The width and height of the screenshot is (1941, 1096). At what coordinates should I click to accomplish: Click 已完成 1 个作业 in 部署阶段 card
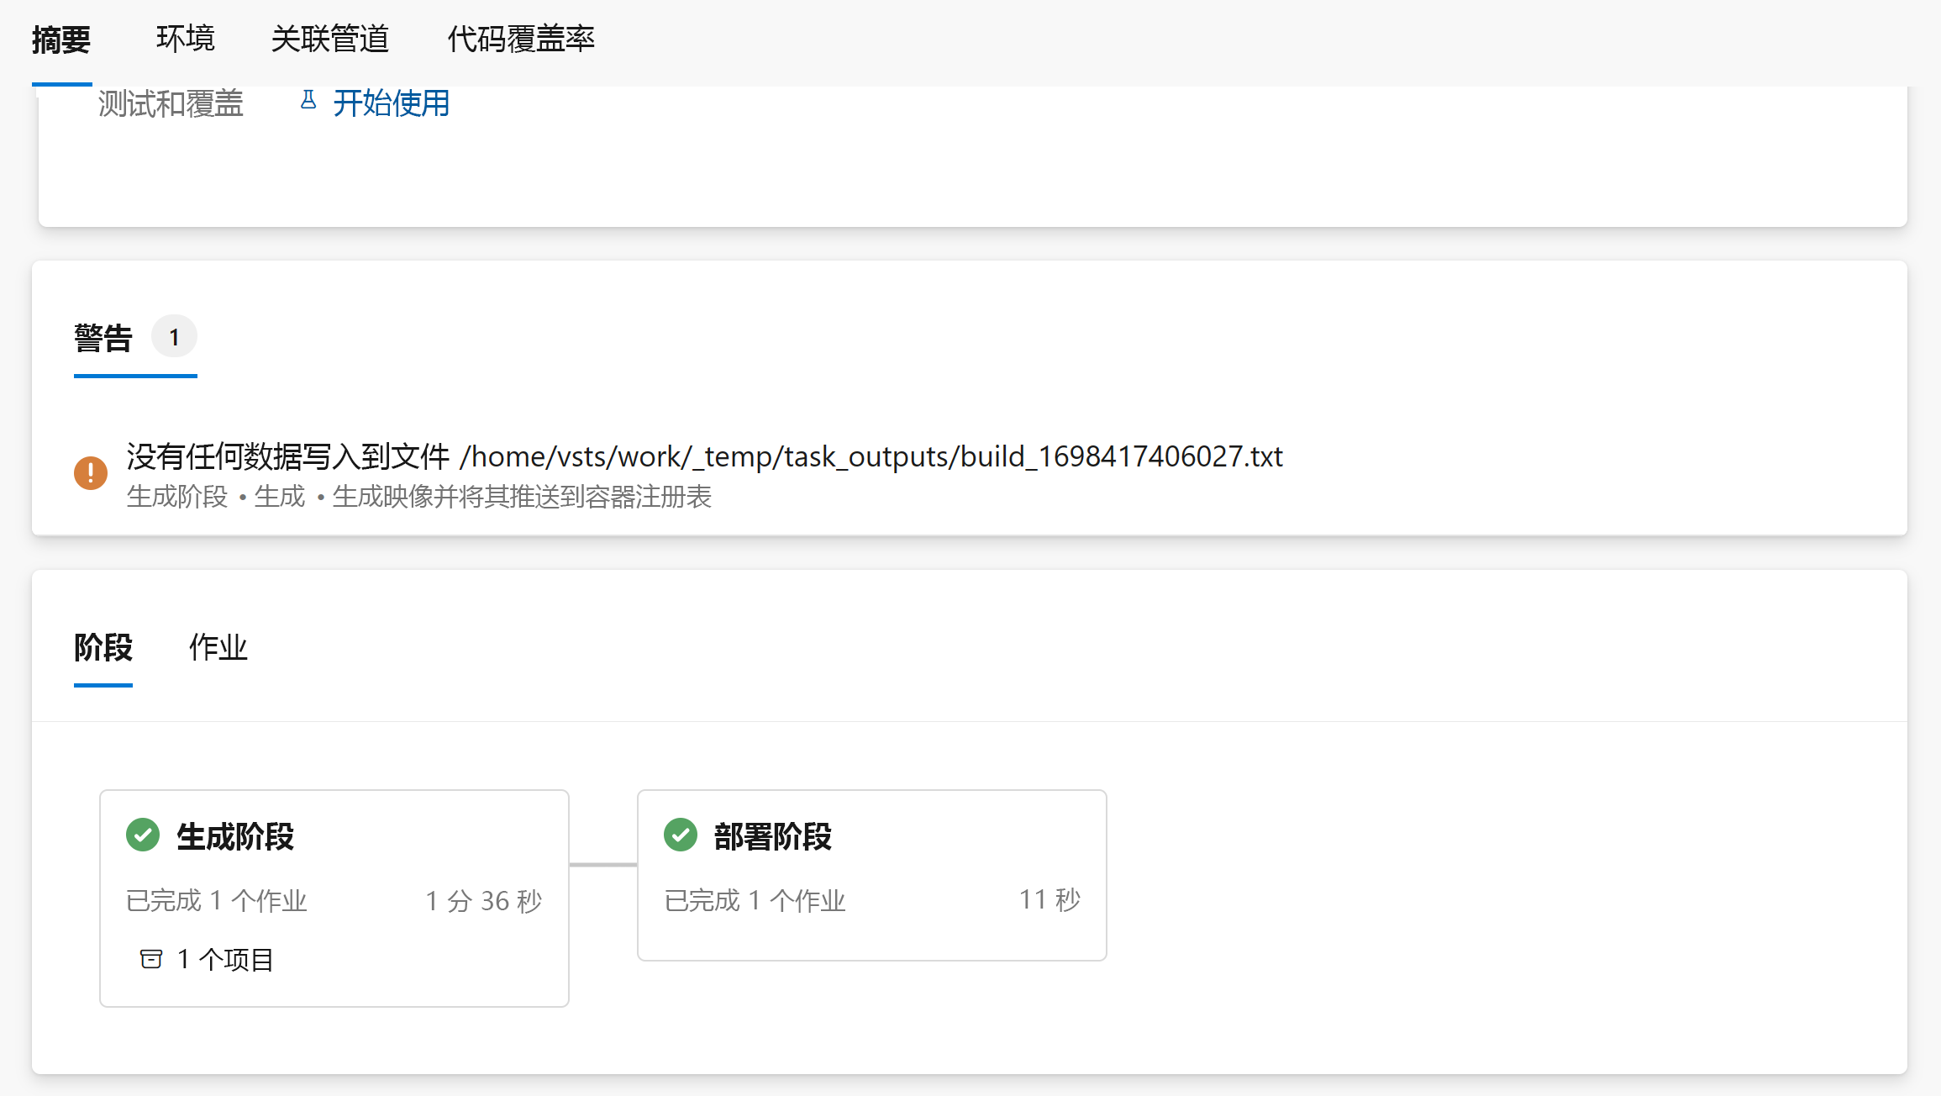(755, 900)
